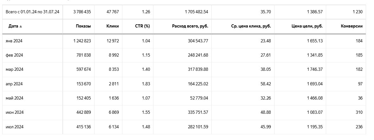Screen dimensions: 374x140
Task: Select the июн 2024 row label
Action: [15, 113]
